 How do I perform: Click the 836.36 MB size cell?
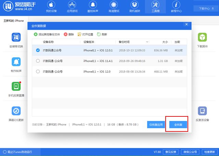[161, 50]
